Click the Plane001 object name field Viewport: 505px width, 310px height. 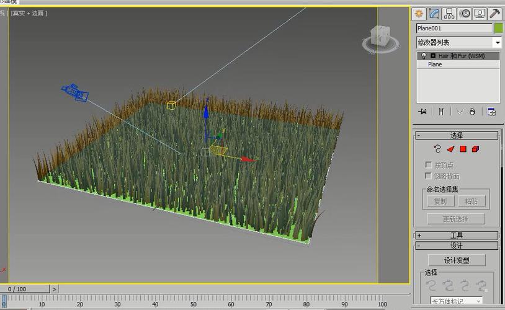pyautogui.click(x=454, y=29)
